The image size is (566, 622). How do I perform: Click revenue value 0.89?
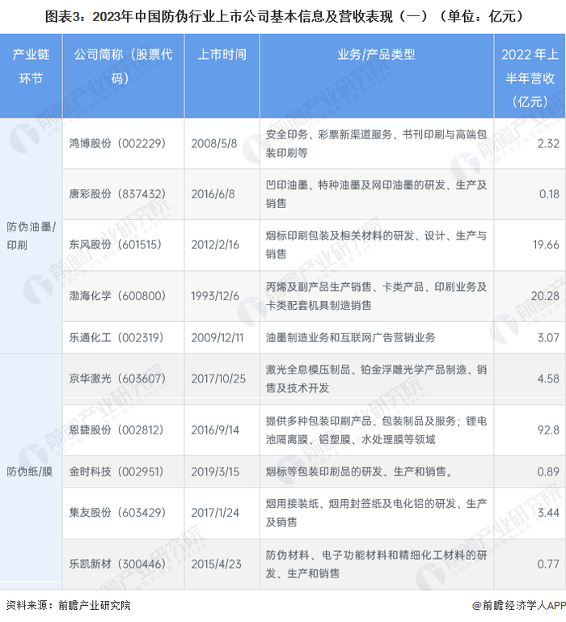click(548, 472)
